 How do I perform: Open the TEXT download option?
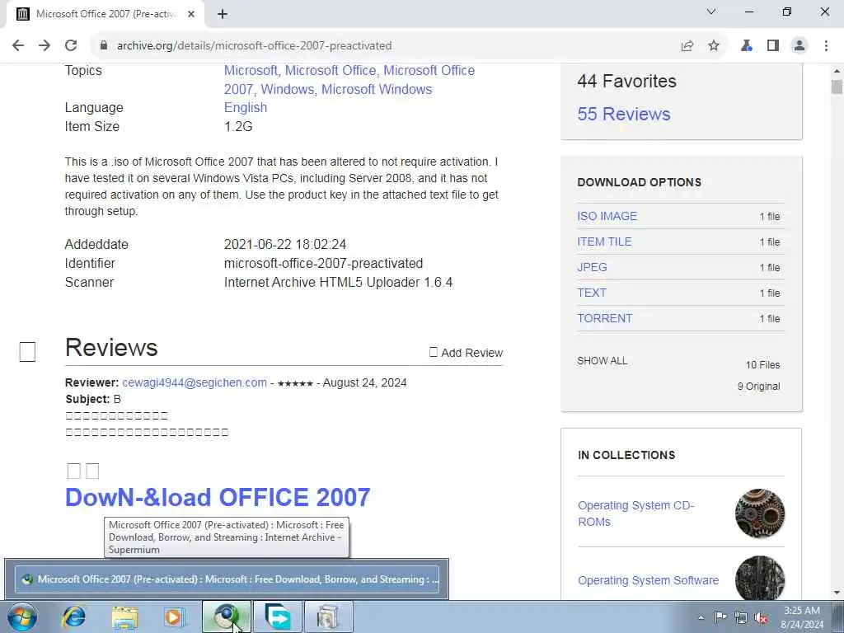592,293
